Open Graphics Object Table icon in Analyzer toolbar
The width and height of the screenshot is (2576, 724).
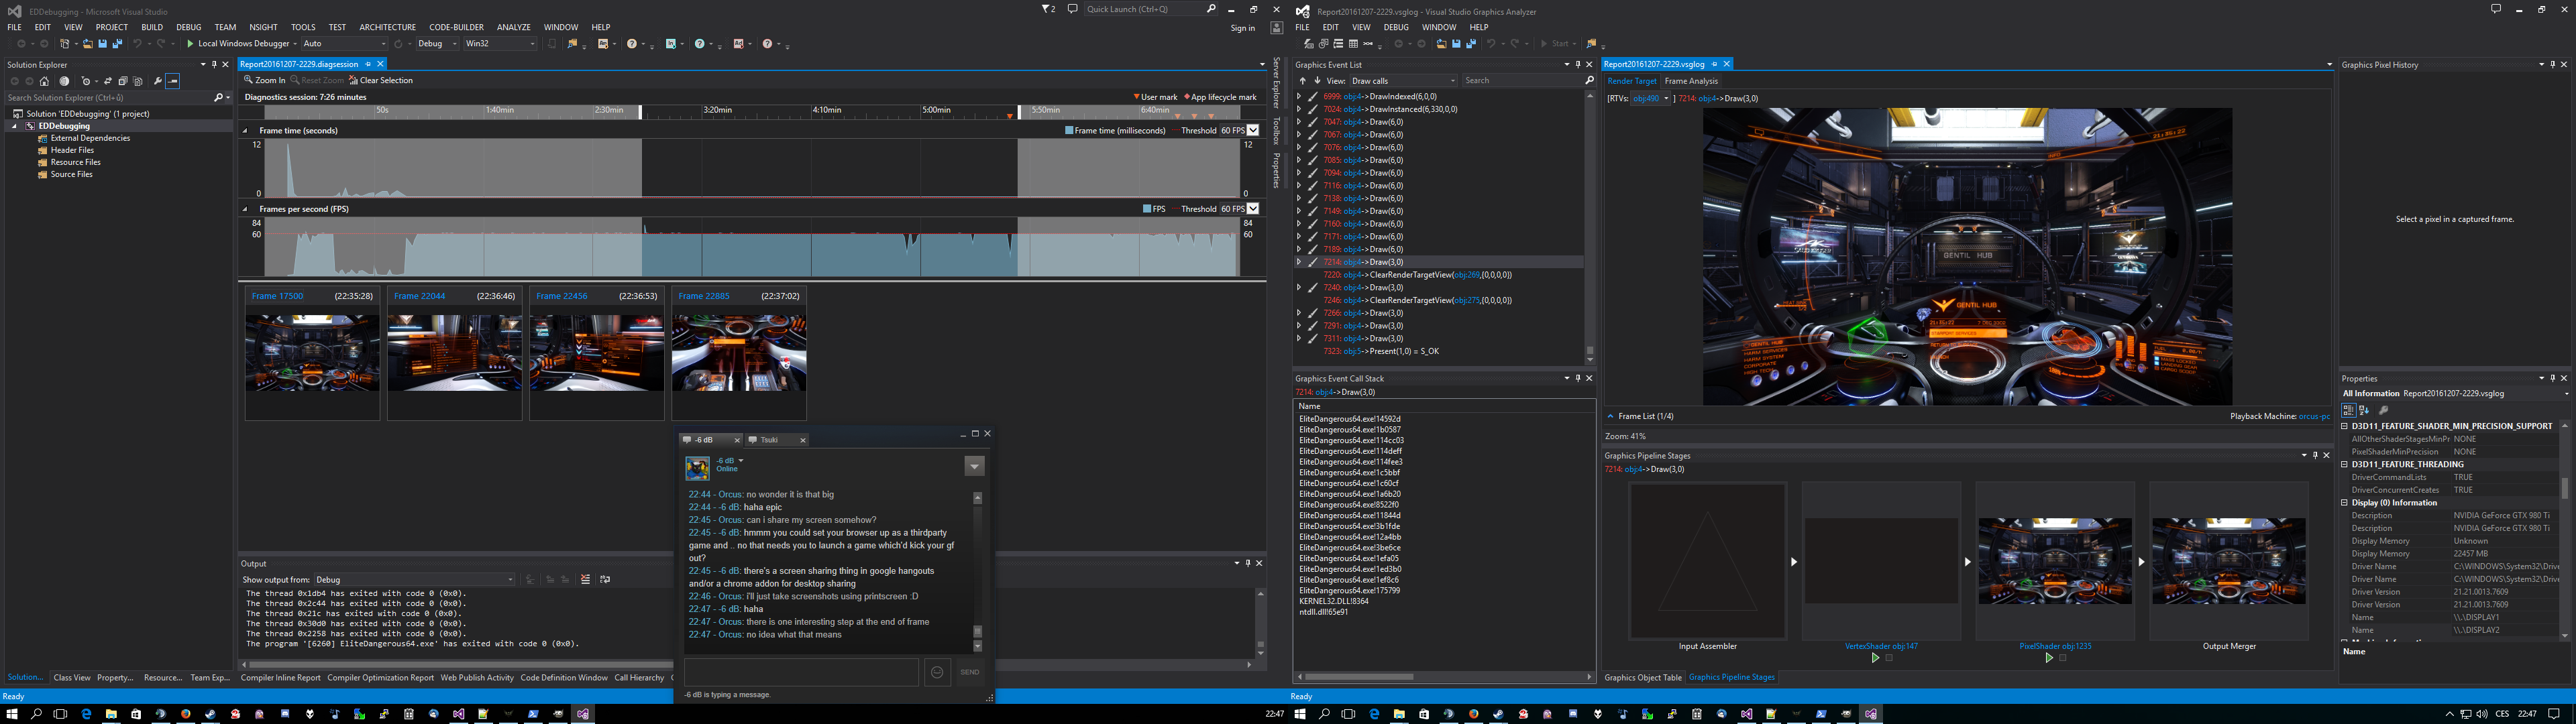click(1354, 44)
